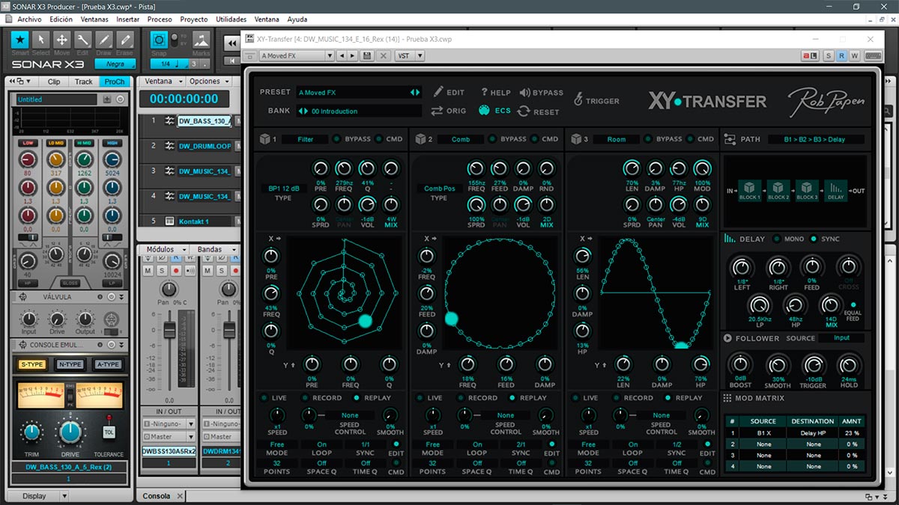This screenshot has width=899, height=505.
Task: Open the Ventana dropdown in track pane
Action: 163,82
